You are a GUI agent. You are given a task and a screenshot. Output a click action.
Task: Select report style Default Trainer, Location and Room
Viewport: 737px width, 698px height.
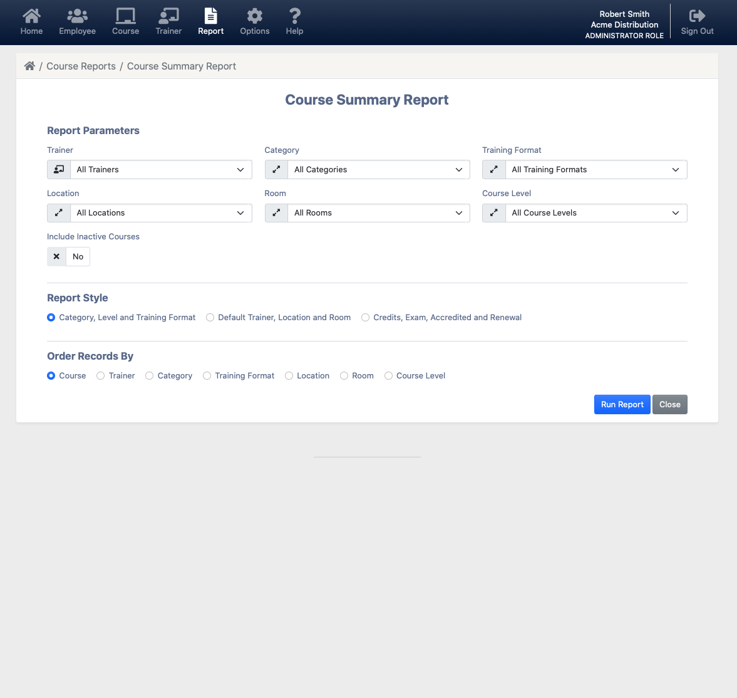coord(210,318)
